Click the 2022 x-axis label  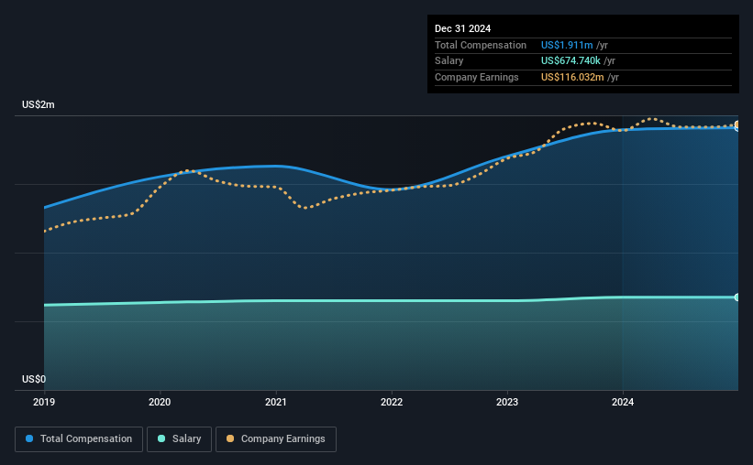[x=392, y=402]
